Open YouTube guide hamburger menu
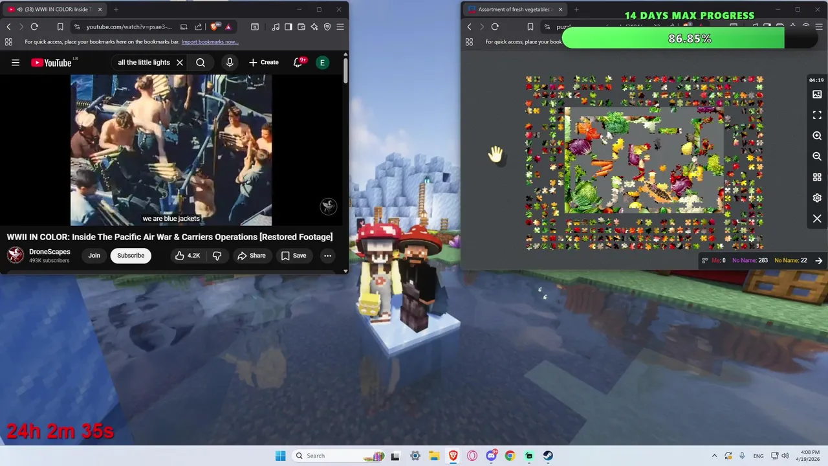 (x=16, y=63)
